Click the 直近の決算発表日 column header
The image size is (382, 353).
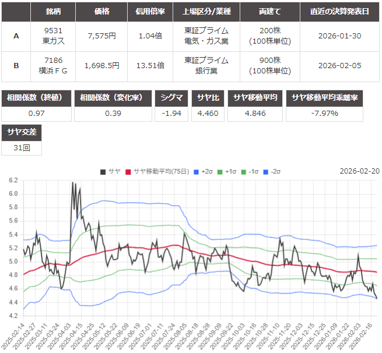pos(339,12)
